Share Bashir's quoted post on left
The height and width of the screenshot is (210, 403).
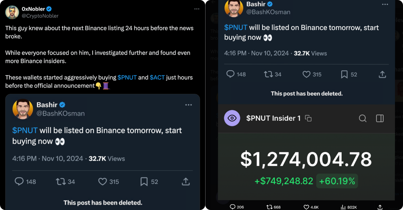coord(185,182)
